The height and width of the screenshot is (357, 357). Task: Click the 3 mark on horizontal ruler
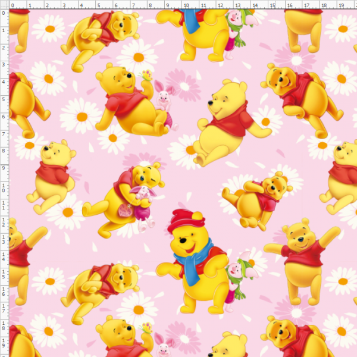pos(64,5)
